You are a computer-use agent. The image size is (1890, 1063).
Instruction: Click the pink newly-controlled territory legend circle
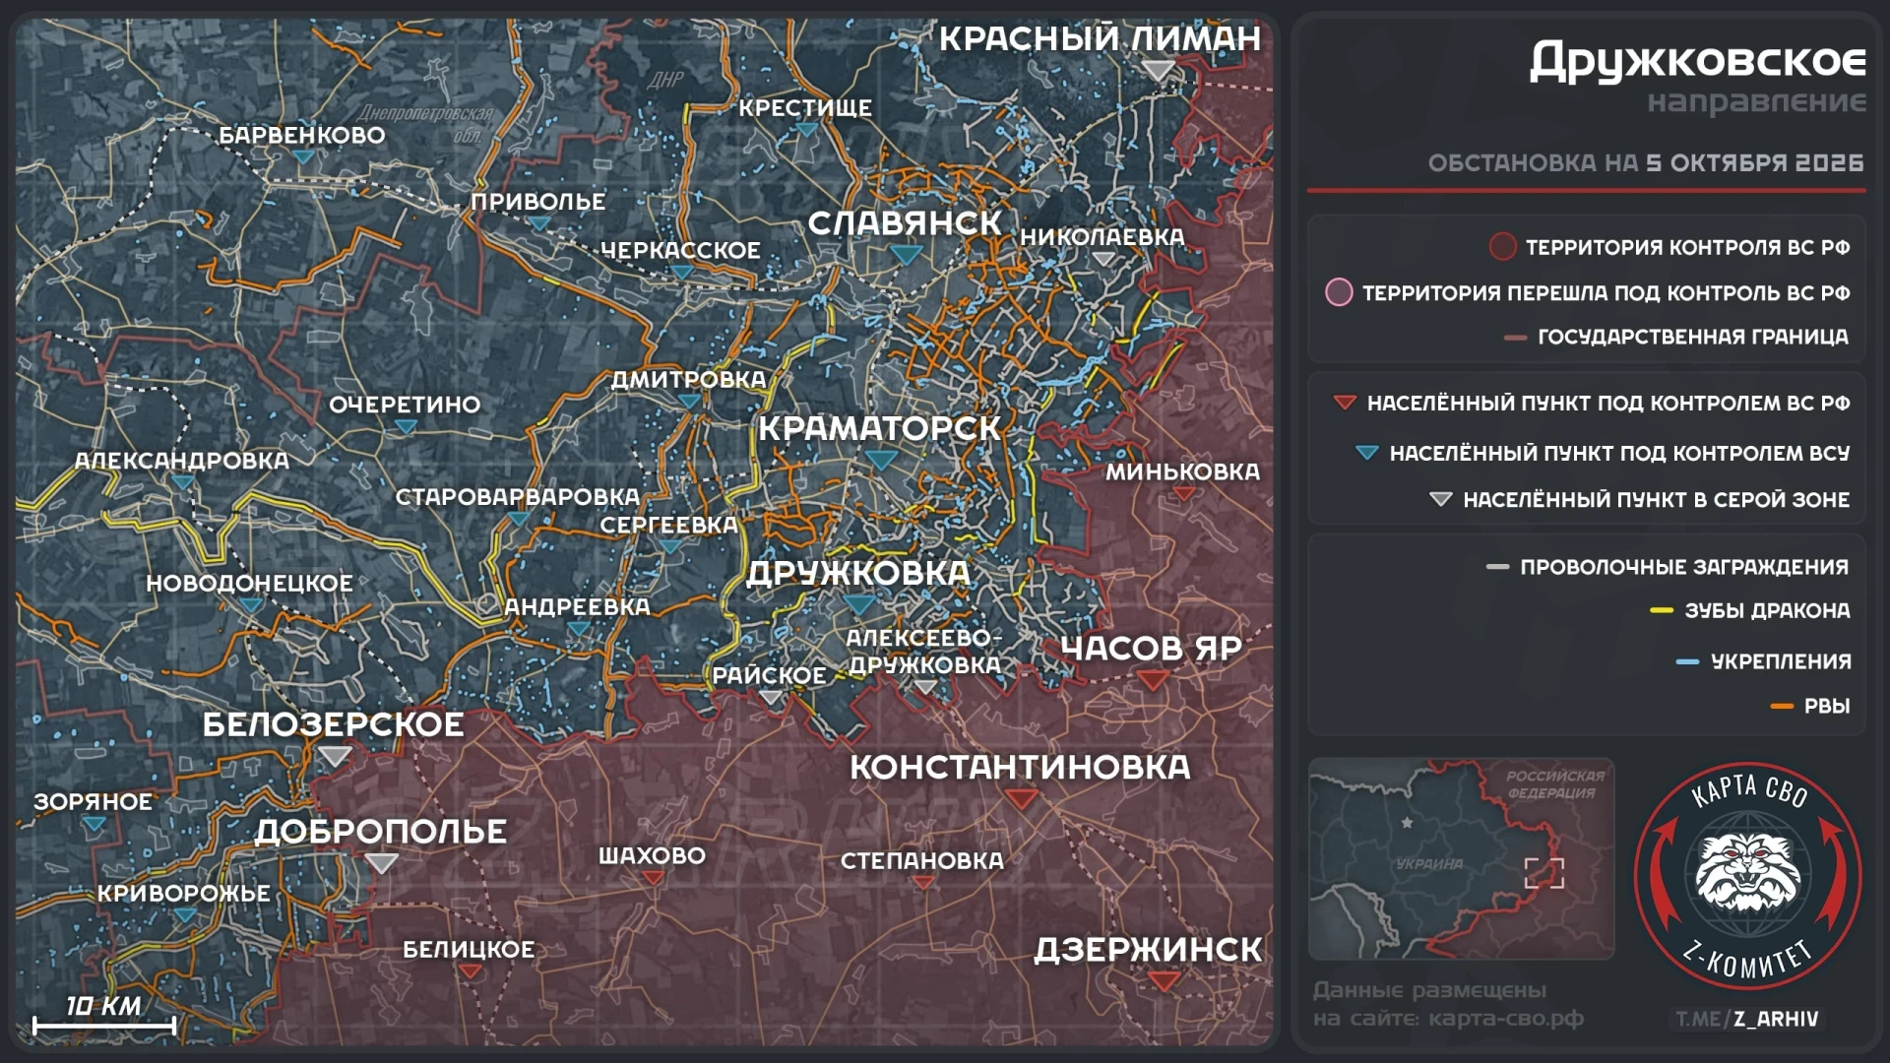1339,292
